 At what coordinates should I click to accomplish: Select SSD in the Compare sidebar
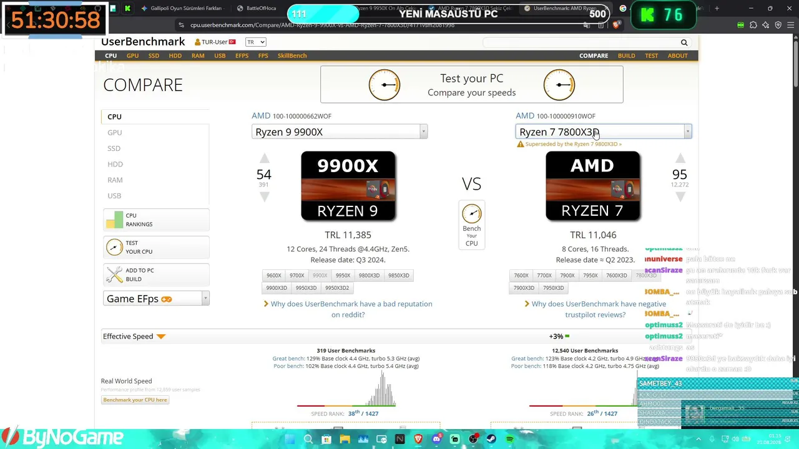(x=114, y=148)
